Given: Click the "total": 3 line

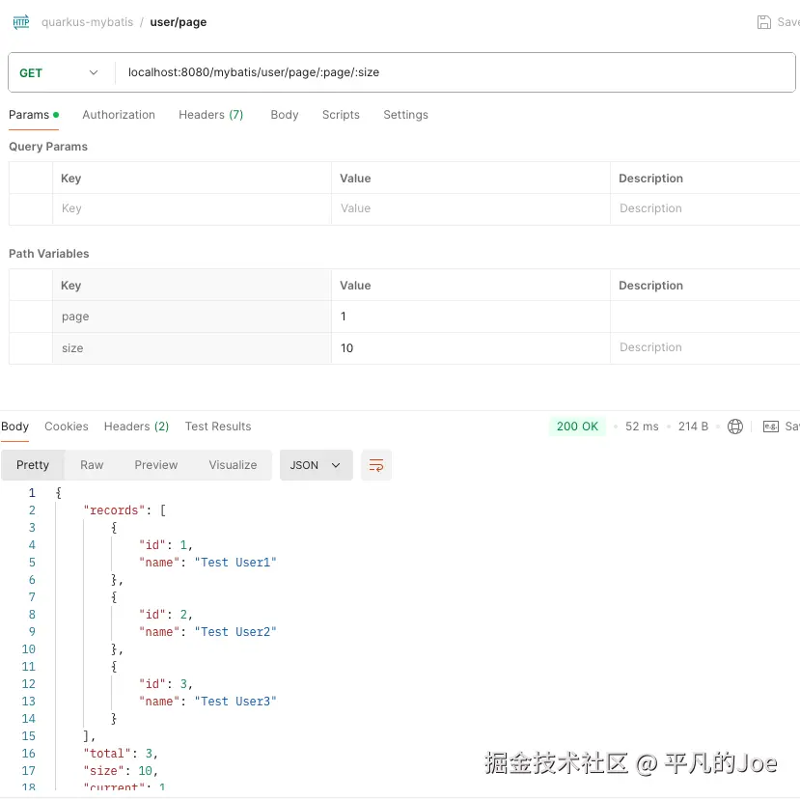Looking at the screenshot, I should (x=121, y=753).
